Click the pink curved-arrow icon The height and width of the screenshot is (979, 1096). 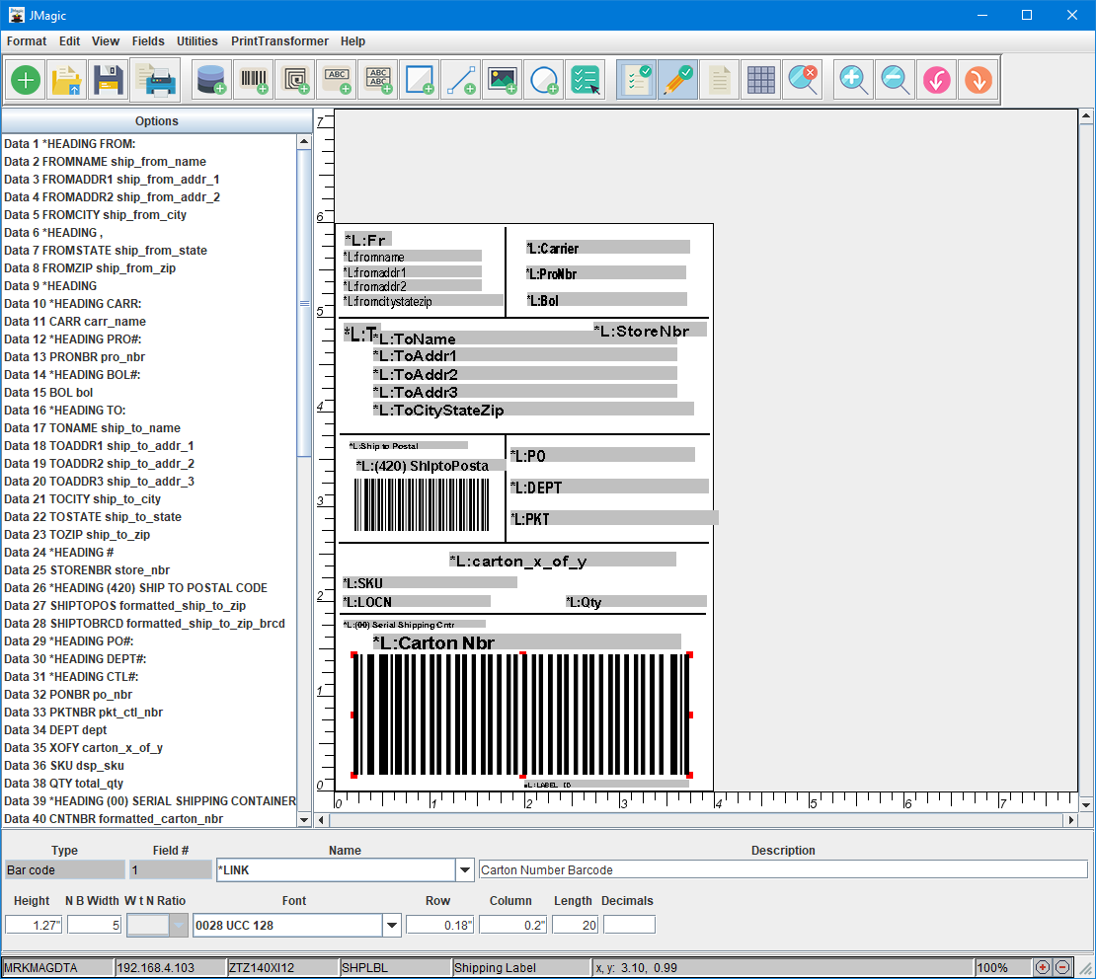pyautogui.click(x=937, y=80)
